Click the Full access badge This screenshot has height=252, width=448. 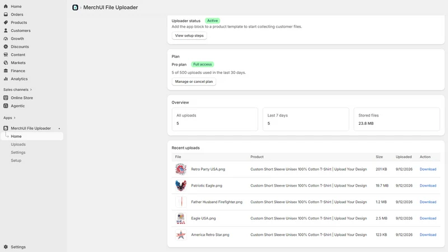pyautogui.click(x=202, y=64)
